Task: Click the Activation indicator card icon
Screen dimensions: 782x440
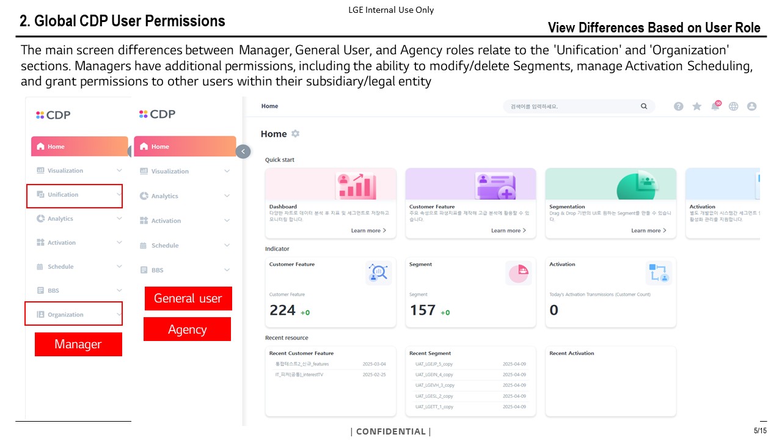Action: click(659, 273)
